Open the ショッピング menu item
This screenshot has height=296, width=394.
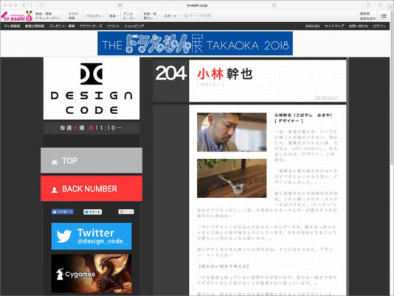pyautogui.click(x=134, y=26)
